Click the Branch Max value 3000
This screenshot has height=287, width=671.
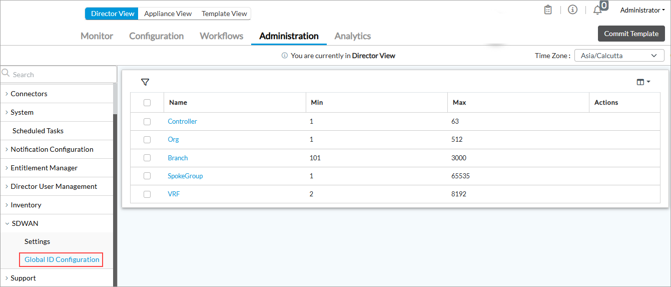pyautogui.click(x=459, y=158)
